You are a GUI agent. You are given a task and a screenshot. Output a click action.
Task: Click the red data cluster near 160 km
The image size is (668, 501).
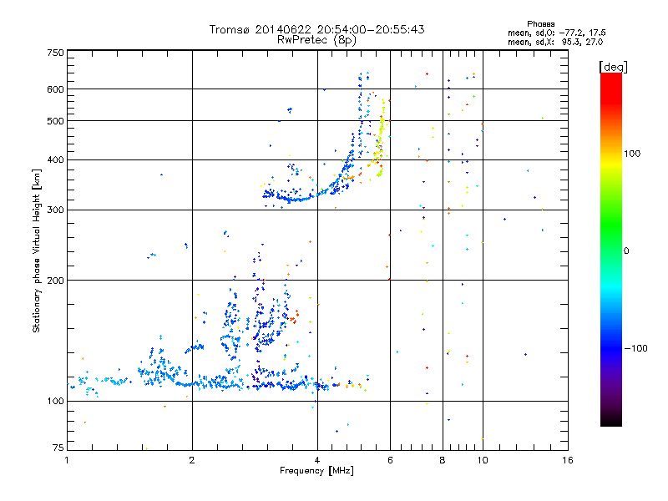click(x=294, y=317)
